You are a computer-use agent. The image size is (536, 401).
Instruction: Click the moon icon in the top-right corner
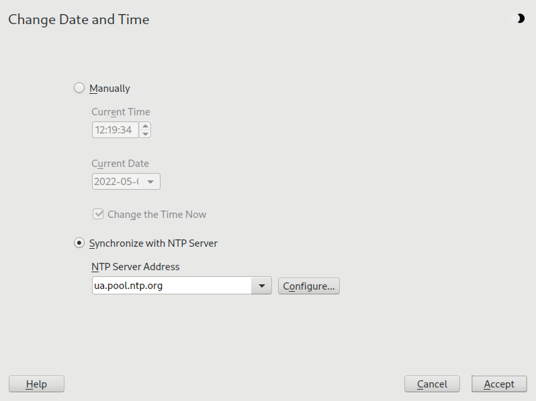click(519, 19)
